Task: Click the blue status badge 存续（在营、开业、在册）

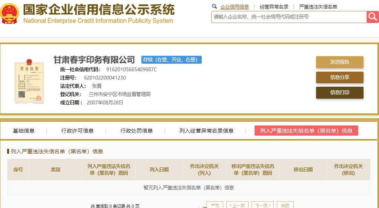Action: [171, 60]
